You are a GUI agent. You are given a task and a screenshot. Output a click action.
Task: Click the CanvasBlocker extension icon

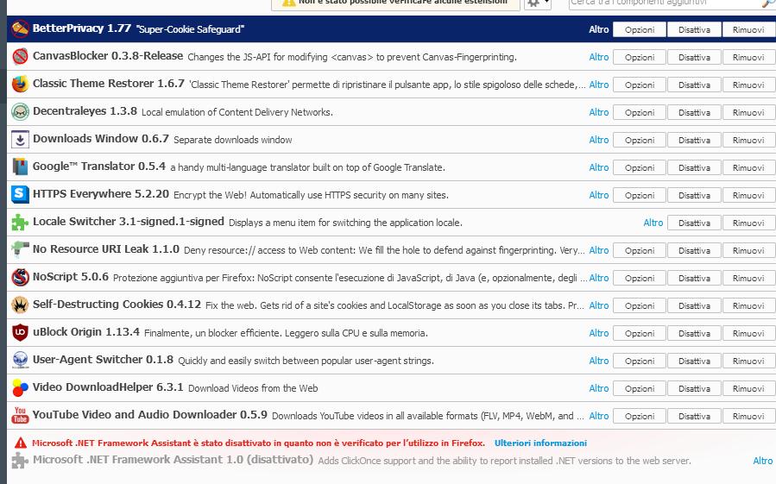(21, 56)
